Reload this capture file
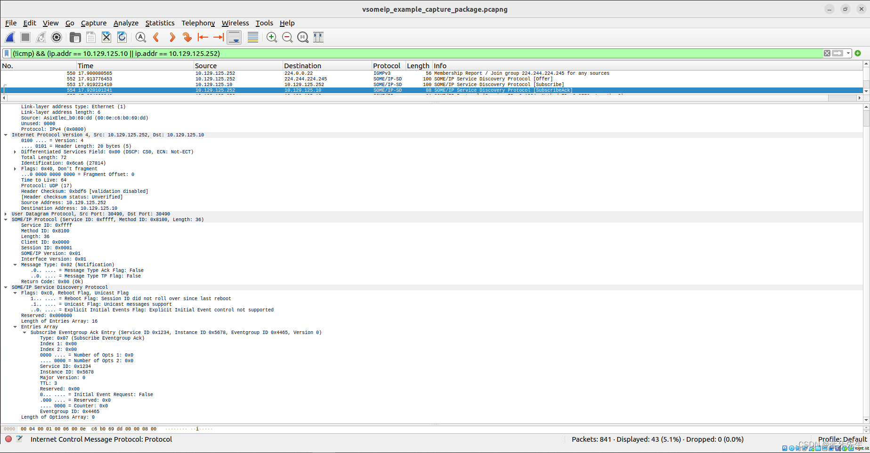 122,37
